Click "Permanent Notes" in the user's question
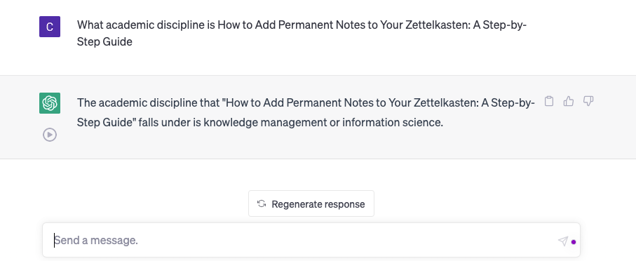 click(288, 25)
